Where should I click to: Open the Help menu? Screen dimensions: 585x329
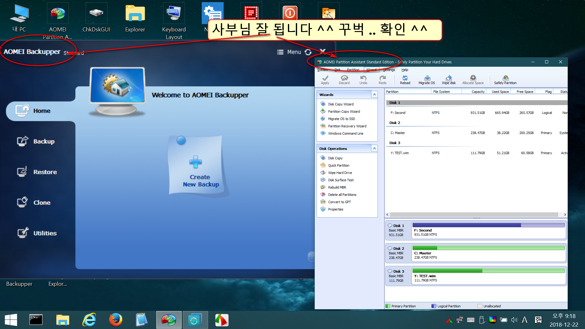tap(405, 70)
